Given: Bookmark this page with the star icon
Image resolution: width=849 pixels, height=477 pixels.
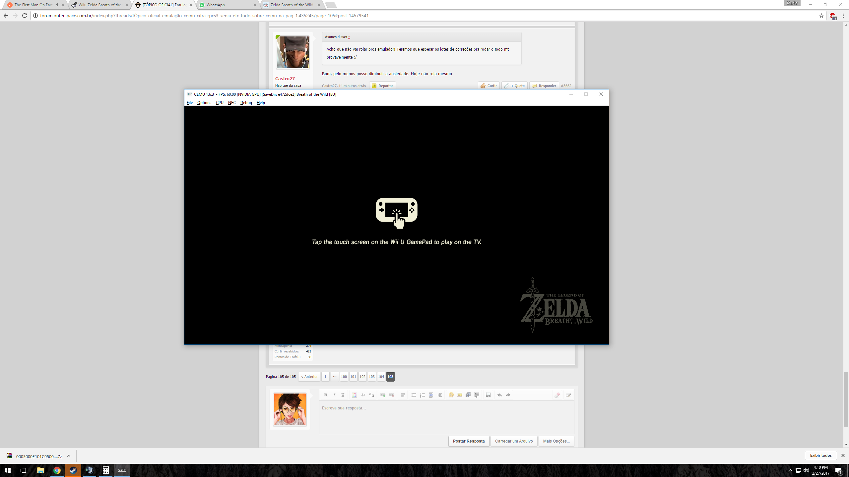Looking at the screenshot, I should point(821,16).
